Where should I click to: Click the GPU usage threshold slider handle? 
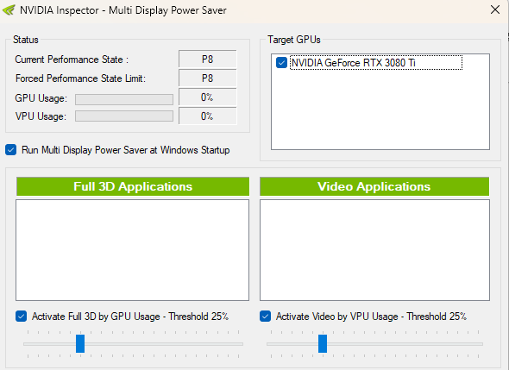coord(80,343)
